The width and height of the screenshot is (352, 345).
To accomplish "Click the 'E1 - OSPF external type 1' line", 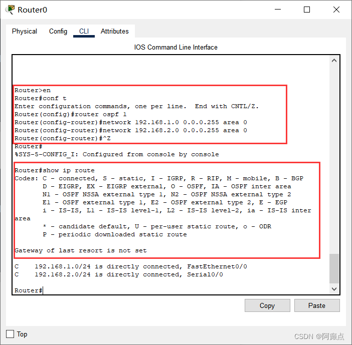I will (165, 202).
